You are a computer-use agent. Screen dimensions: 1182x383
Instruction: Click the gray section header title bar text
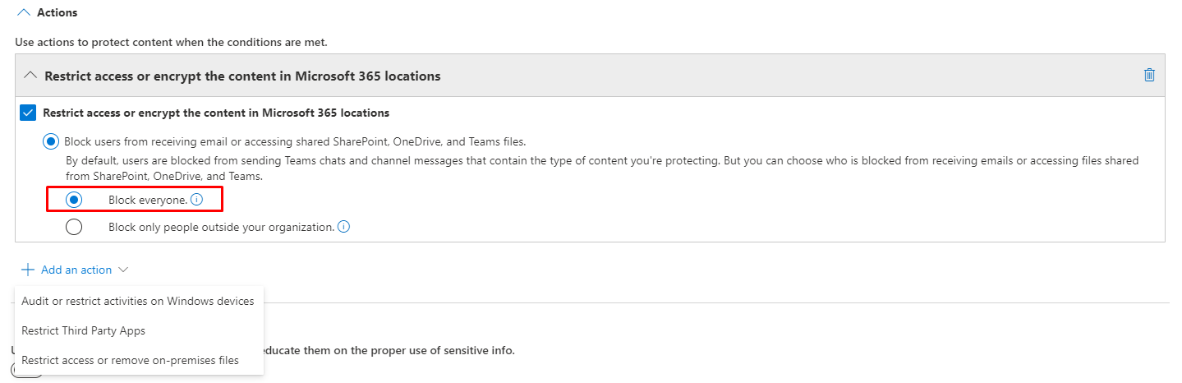tap(242, 76)
